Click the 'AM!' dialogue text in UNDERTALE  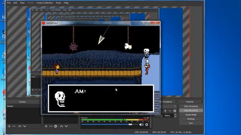[x=80, y=91]
